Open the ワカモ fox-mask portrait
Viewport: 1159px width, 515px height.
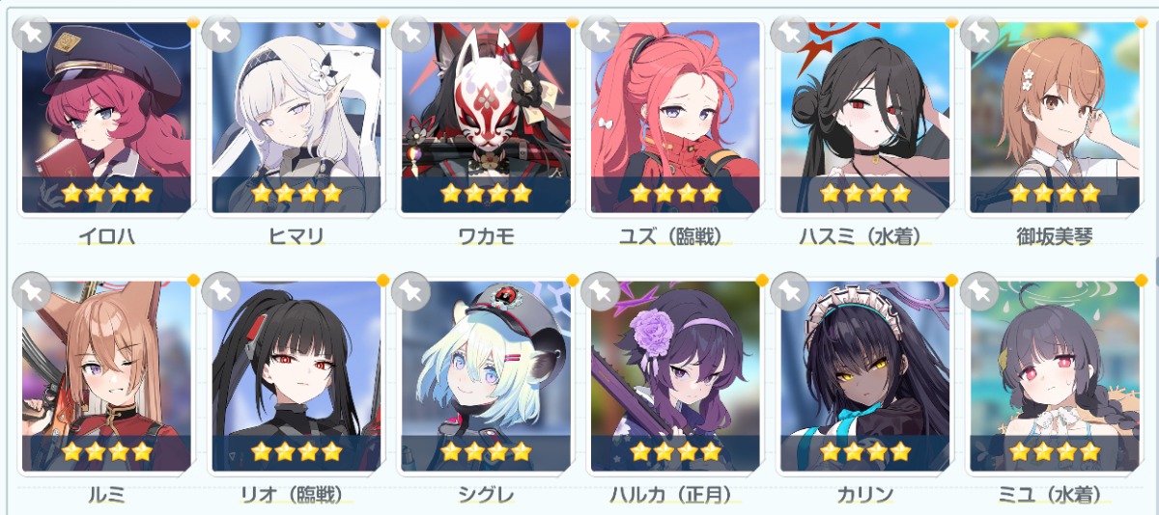[x=486, y=118]
